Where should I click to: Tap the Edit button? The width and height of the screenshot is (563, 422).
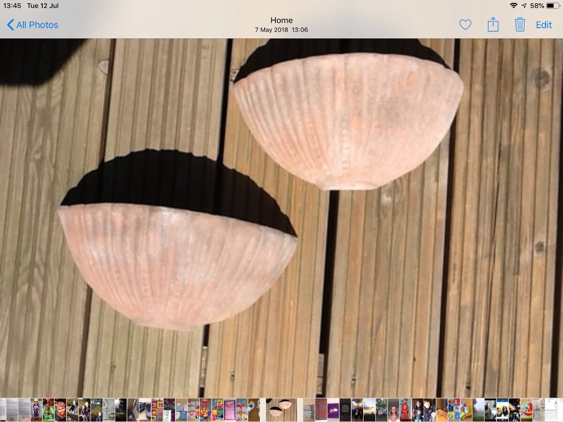[x=544, y=25]
